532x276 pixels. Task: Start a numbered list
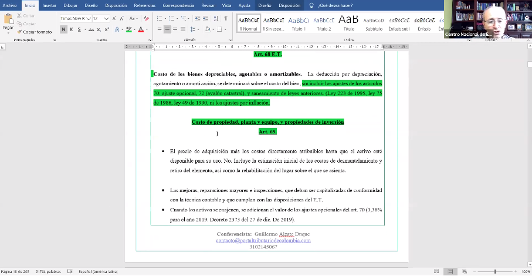tap(171, 18)
